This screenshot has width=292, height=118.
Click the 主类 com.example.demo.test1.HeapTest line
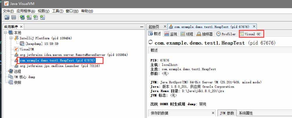point(183,69)
